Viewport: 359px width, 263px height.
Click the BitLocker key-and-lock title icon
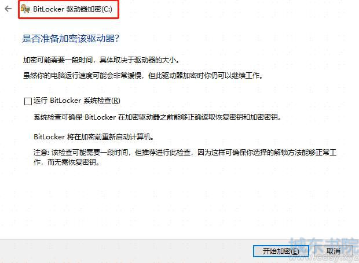point(25,9)
